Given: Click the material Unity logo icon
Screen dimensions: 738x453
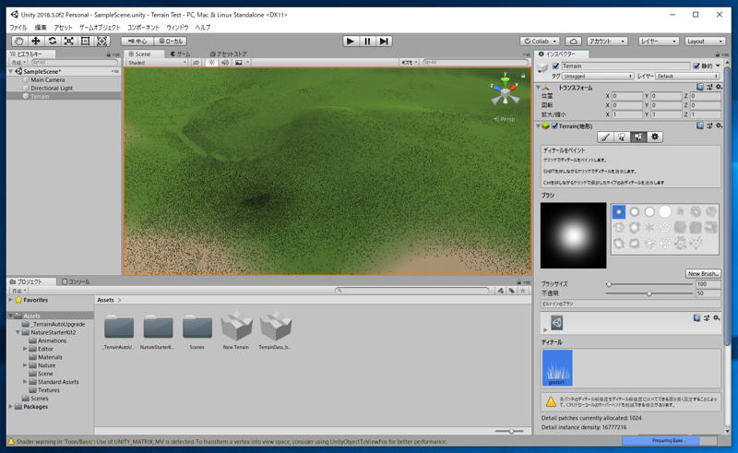Looking at the screenshot, I should pyautogui.click(x=557, y=323).
